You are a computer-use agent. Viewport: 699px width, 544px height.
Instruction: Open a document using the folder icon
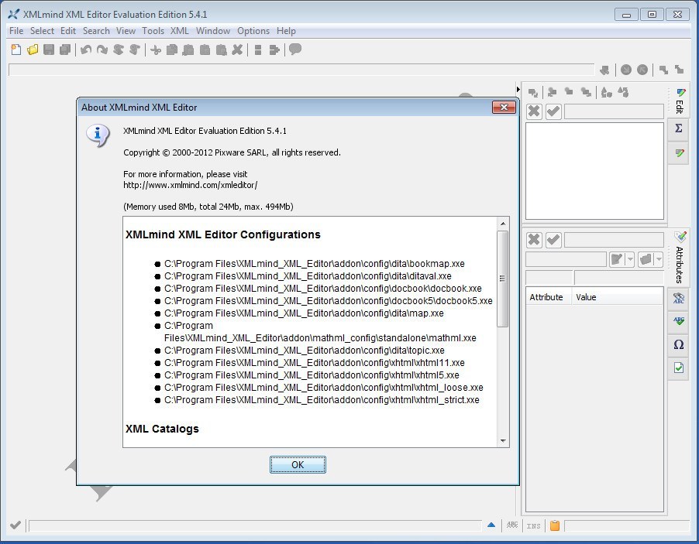(31, 50)
